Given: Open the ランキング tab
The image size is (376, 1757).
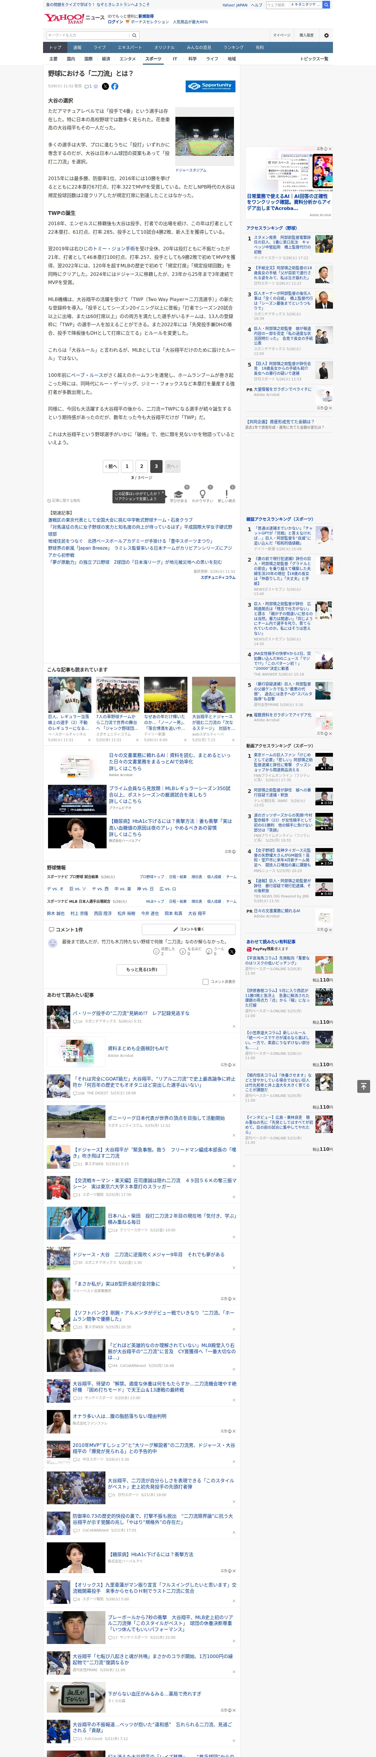Looking at the screenshot, I should [x=233, y=48].
